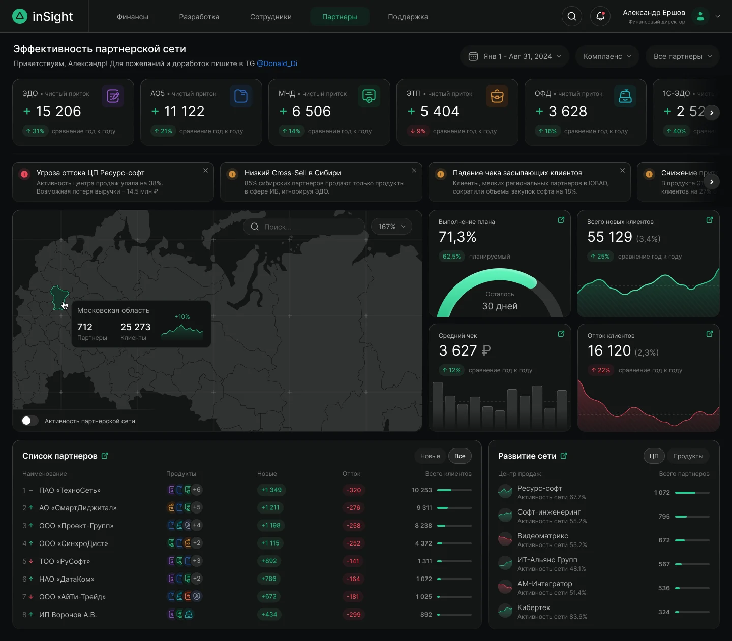Click the user avatar icon
Screen dimensions: 732x641
click(x=700, y=16)
